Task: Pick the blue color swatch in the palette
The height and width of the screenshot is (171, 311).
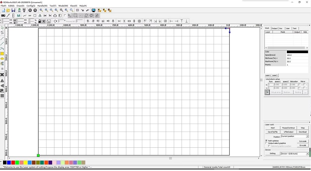Action: 9,163
